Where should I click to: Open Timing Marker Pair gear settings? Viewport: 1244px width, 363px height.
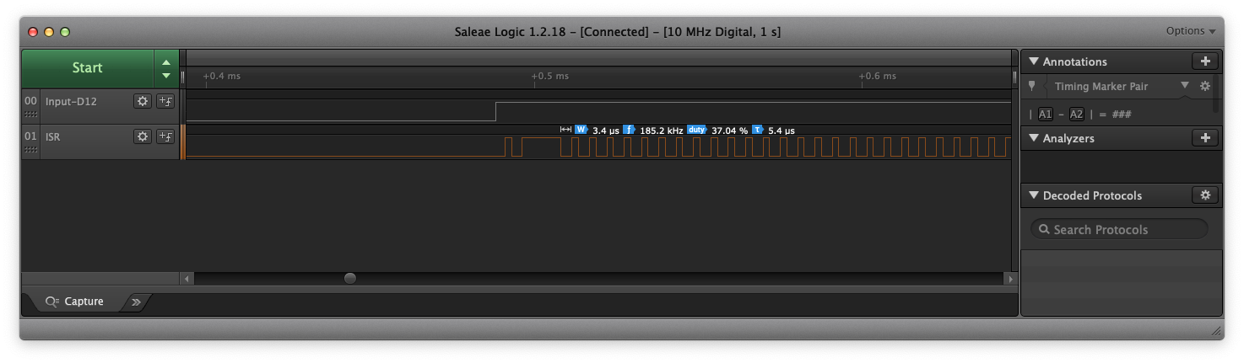1205,86
